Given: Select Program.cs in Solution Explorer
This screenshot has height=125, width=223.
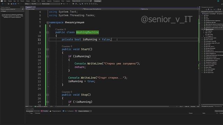Looking at the screenshot, I should tap(210, 36).
